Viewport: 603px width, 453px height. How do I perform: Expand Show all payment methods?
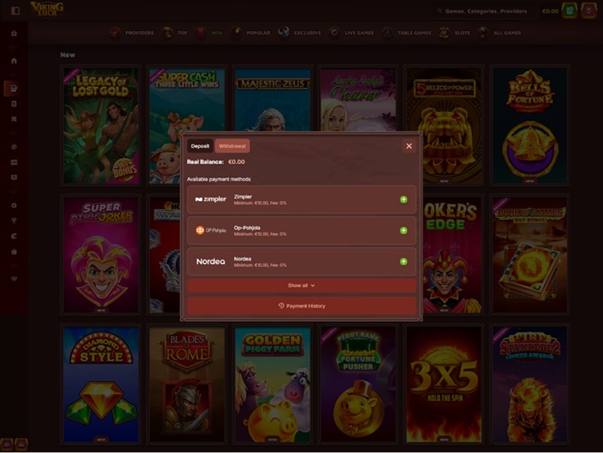pos(301,285)
